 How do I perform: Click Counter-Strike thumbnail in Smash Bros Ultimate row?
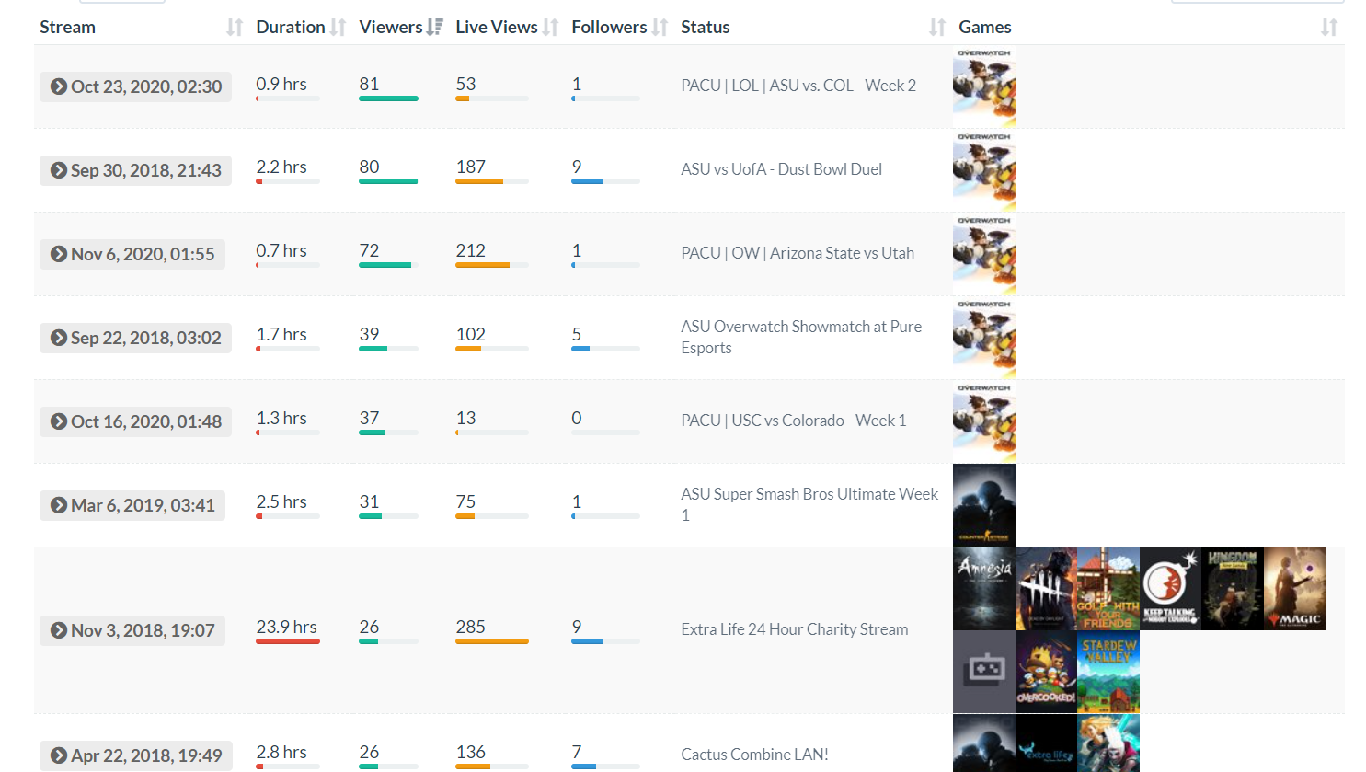point(984,505)
